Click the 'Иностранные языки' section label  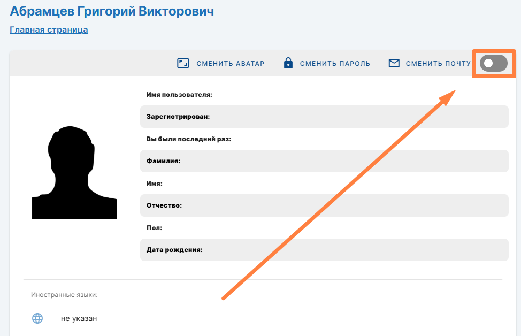(x=64, y=295)
